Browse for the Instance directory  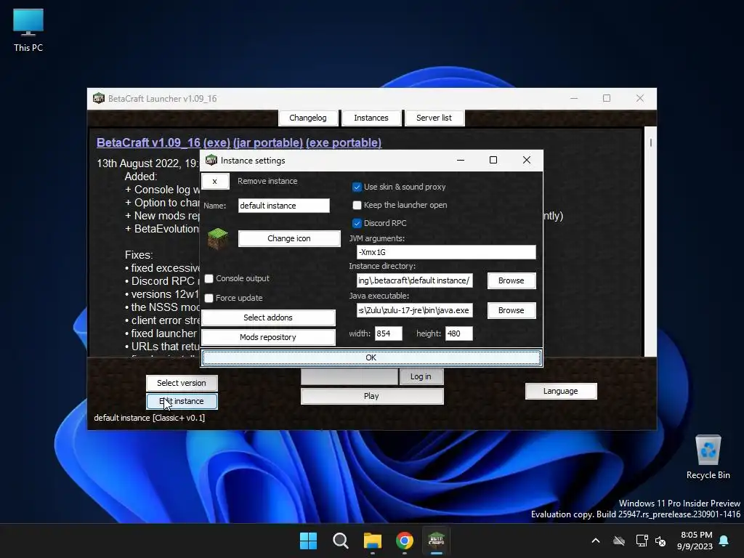pyautogui.click(x=511, y=280)
